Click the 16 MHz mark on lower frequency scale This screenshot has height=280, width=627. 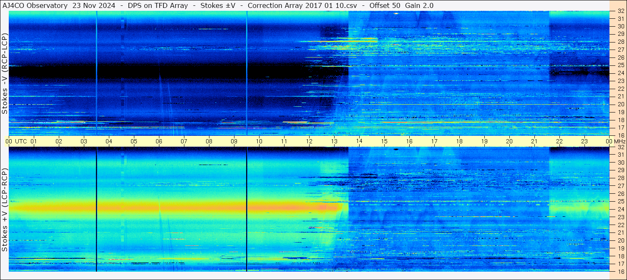pyautogui.click(x=620, y=271)
